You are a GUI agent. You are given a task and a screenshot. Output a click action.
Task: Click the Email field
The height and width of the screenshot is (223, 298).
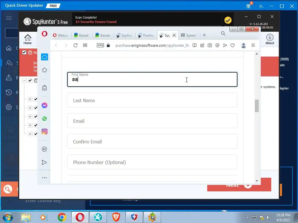click(152, 121)
